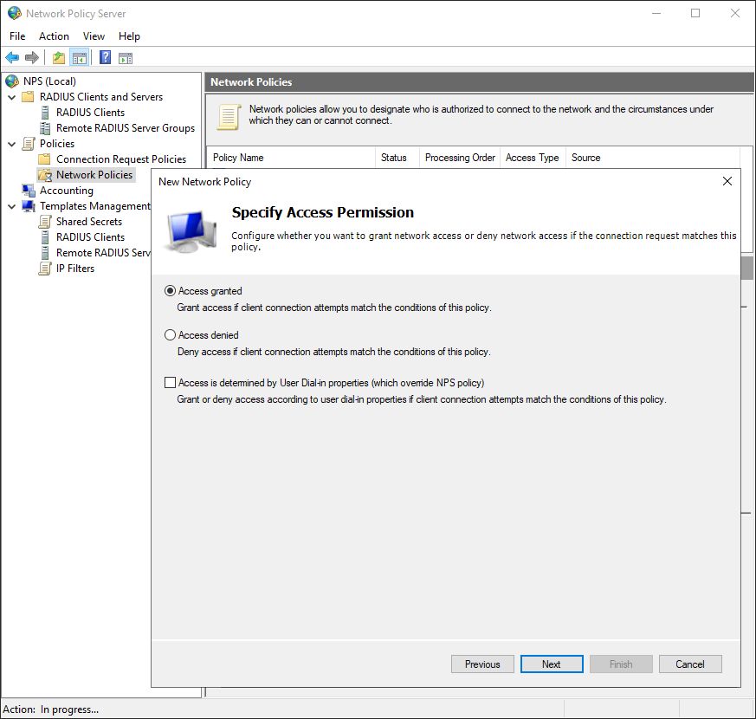The height and width of the screenshot is (719, 756).
Task: Click the IP Filters scroll icon
Action: click(45, 269)
